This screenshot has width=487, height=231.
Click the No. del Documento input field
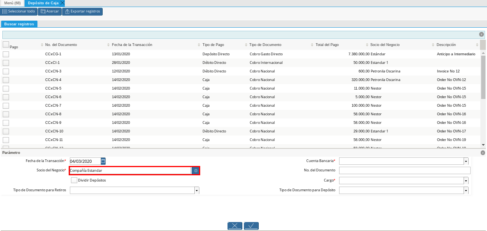(404, 170)
